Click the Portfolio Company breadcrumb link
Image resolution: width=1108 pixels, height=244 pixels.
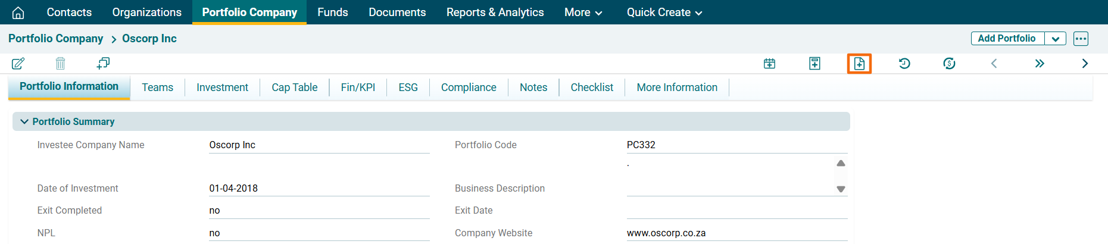pyautogui.click(x=55, y=39)
